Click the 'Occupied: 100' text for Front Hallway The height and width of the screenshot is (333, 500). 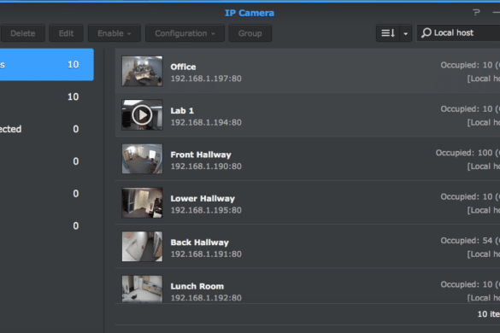[x=464, y=153]
